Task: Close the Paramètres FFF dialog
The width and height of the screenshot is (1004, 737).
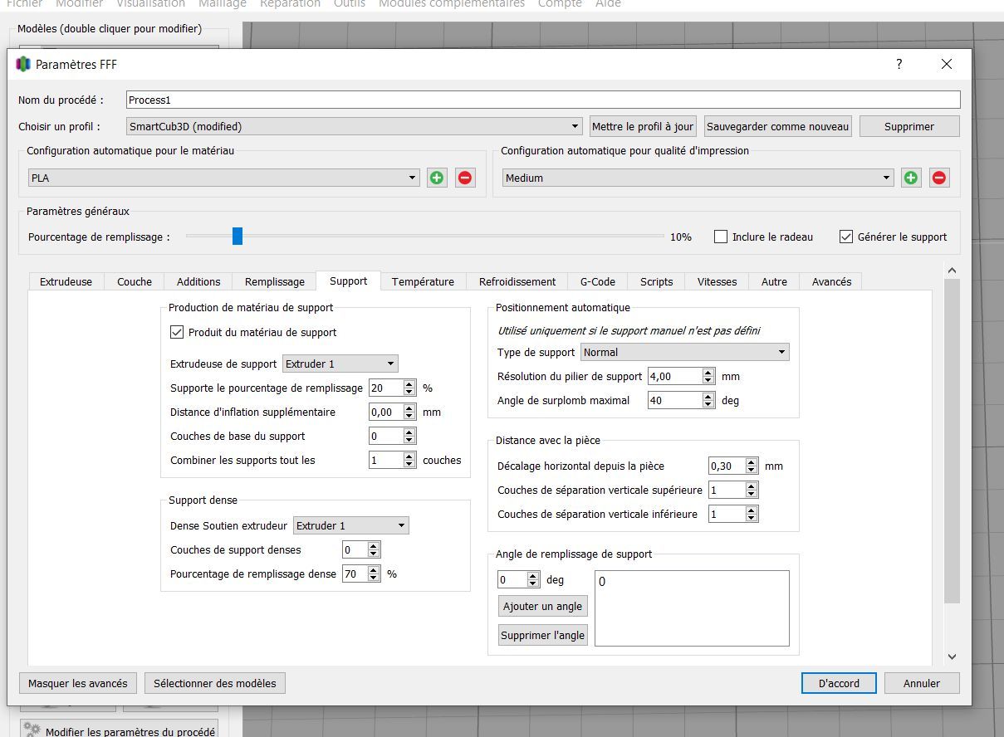Action: pos(947,64)
